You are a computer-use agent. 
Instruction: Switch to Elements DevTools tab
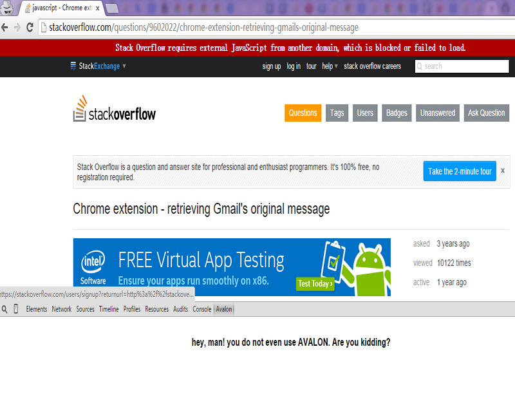click(x=37, y=309)
